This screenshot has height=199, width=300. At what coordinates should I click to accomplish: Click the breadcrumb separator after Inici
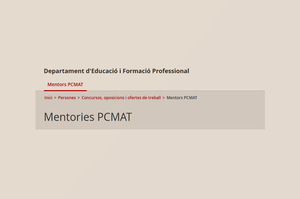[55, 98]
